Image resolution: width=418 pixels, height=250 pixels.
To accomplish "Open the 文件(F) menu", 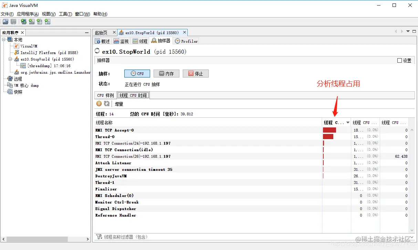I will 7,14.
